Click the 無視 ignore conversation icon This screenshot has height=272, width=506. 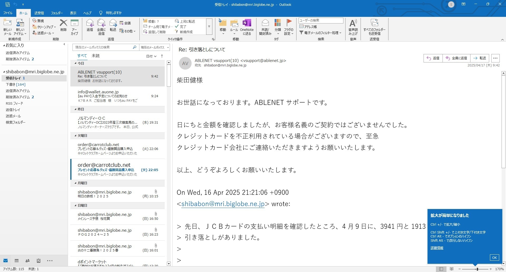click(38, 21)
